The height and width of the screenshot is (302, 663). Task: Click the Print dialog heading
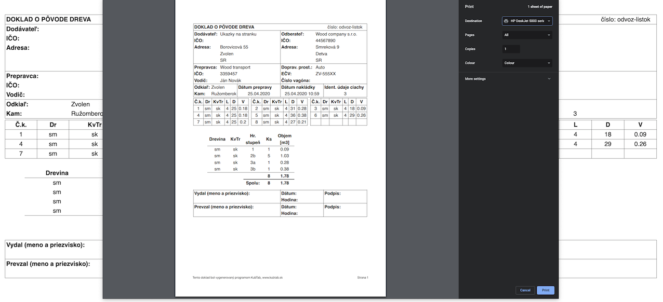469,7
